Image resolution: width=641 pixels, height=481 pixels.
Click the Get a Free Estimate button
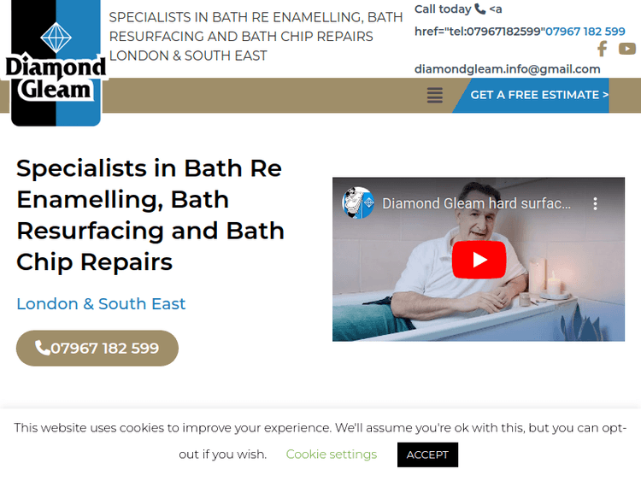(x=538, y=95)
